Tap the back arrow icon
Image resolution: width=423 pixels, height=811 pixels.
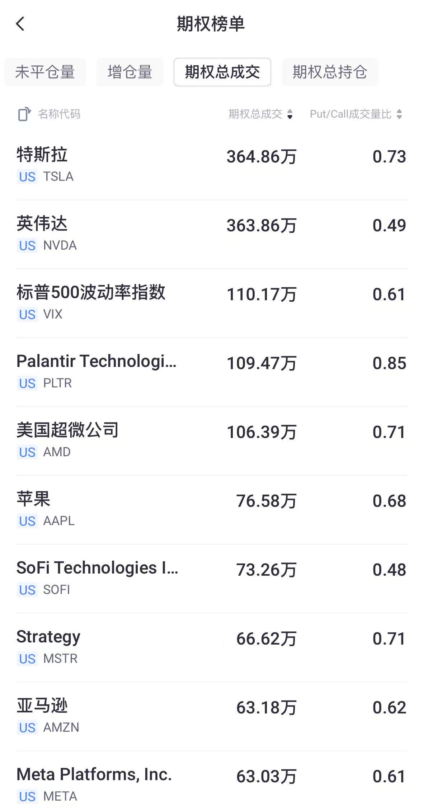[20, 24]
